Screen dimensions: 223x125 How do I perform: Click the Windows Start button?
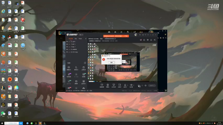click(2, 123)
